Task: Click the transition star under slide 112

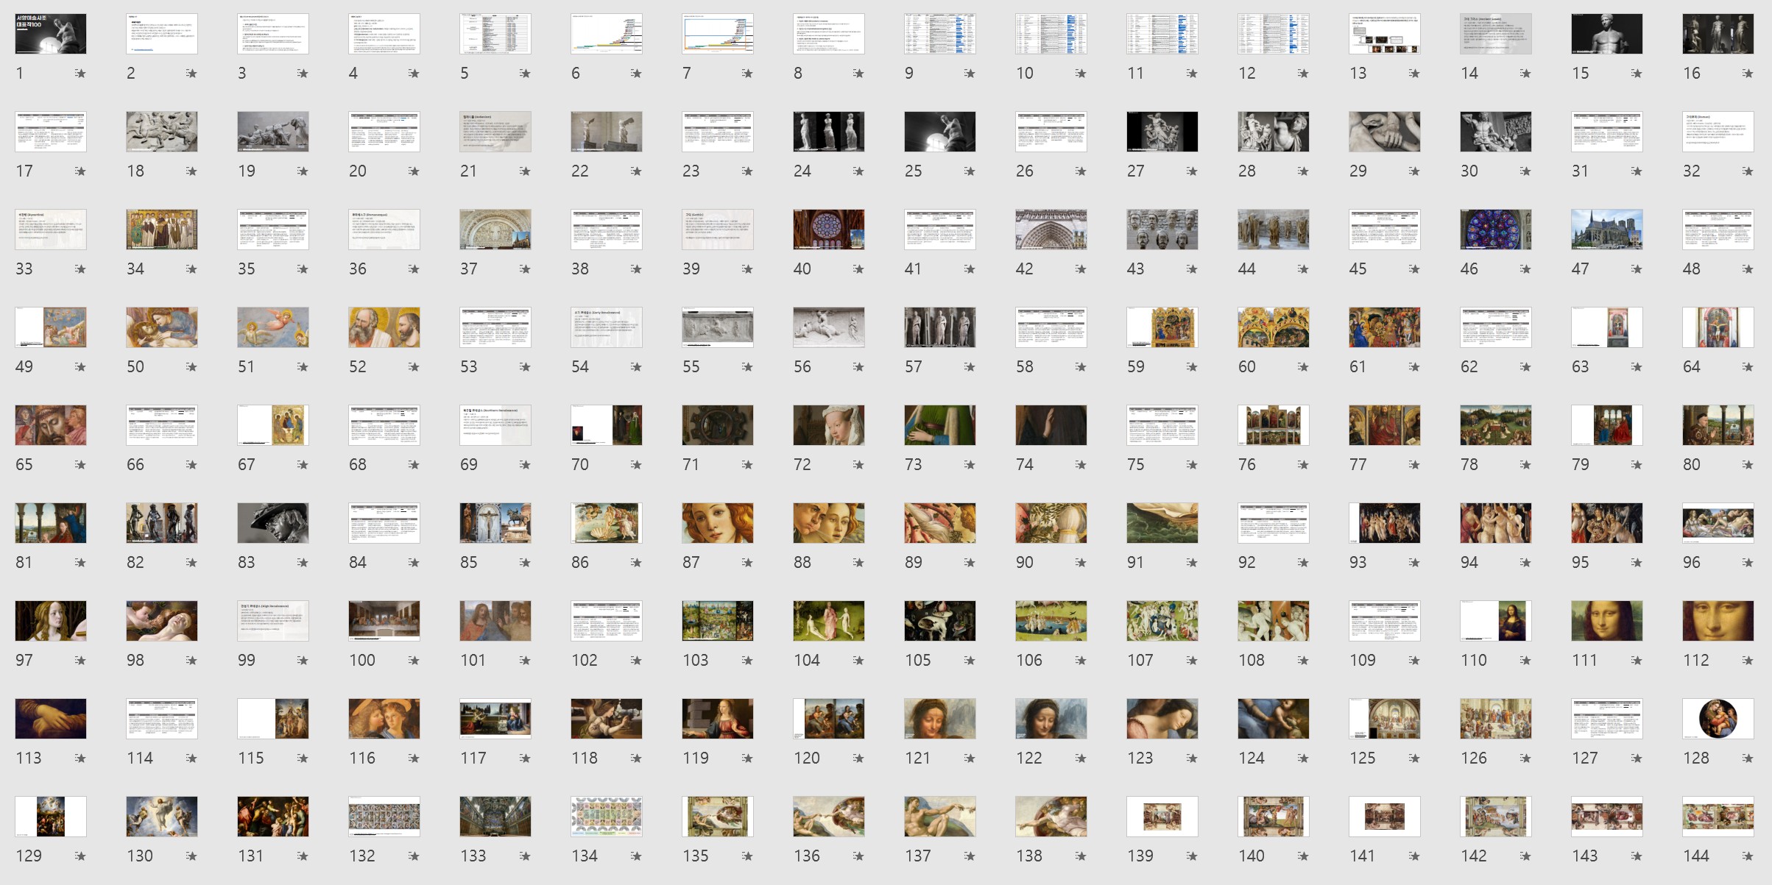Action: point(1748,661)
